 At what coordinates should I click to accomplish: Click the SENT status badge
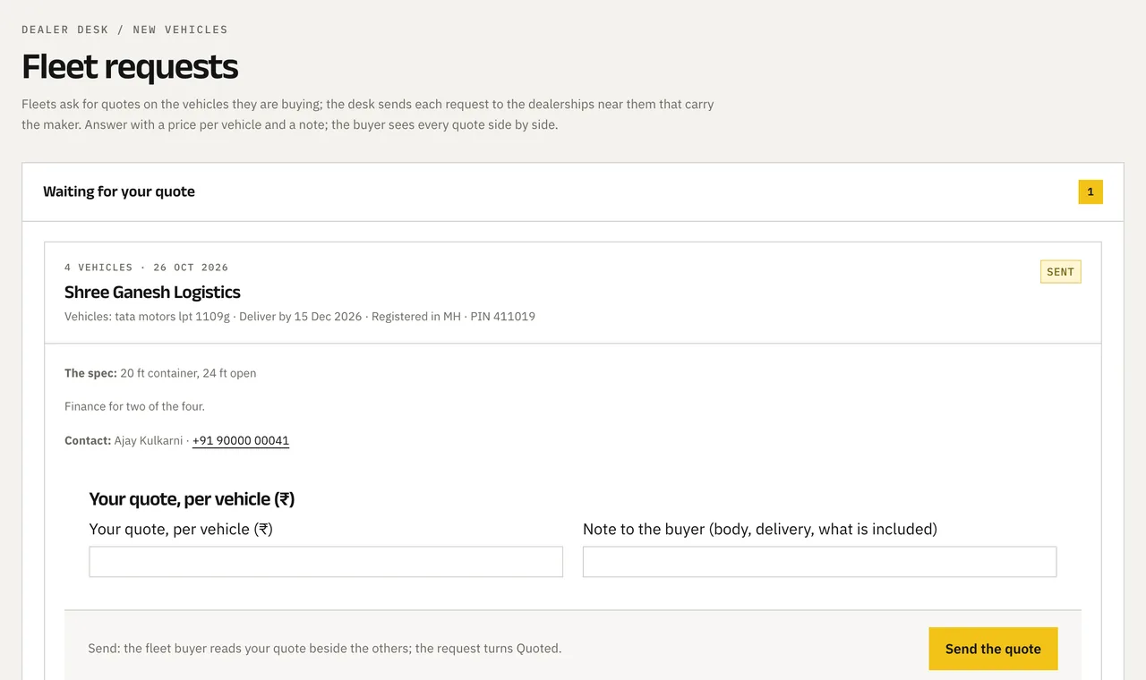tap(1061, 272)
